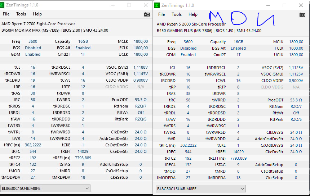Click tRC value 58 in left window

[33, 100]
